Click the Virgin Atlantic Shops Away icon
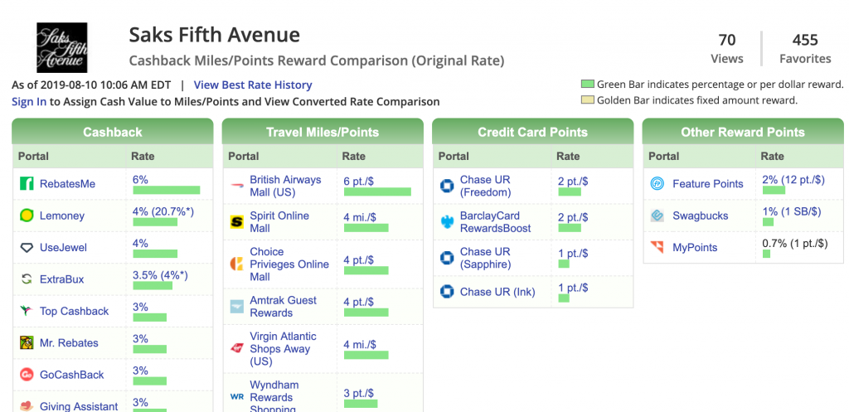The height and width of the screenshot is (412, 849). [236, 349]
